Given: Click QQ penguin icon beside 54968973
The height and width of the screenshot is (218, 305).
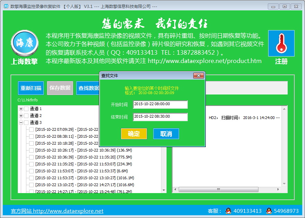Looking at the screenshot, I should pyautogui.click(x=269, y=211).
